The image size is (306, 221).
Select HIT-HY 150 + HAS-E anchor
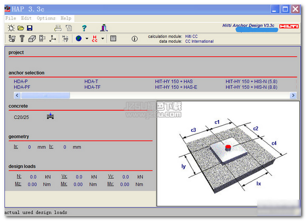176,87
